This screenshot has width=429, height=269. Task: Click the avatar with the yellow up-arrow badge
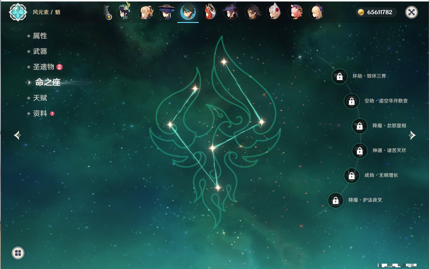[x=108, y=13]
